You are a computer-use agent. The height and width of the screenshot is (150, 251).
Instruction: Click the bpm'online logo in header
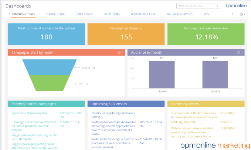(236, 6)
